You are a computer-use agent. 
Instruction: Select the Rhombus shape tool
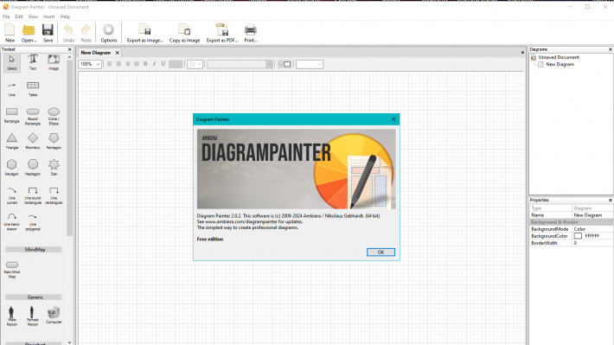pos(33,142)
